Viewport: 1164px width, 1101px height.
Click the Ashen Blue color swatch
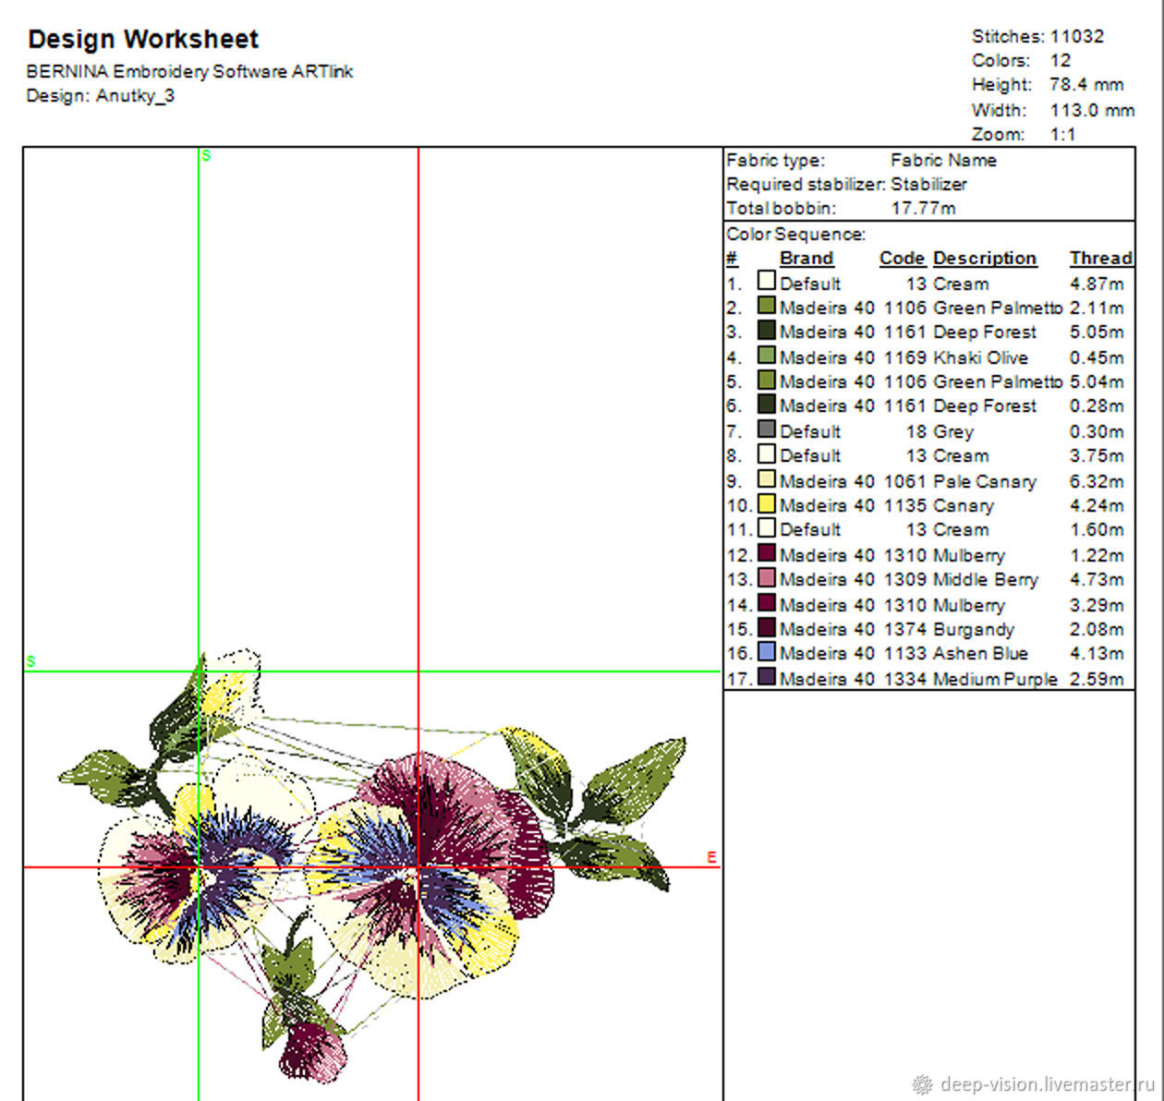click(766, 651)
